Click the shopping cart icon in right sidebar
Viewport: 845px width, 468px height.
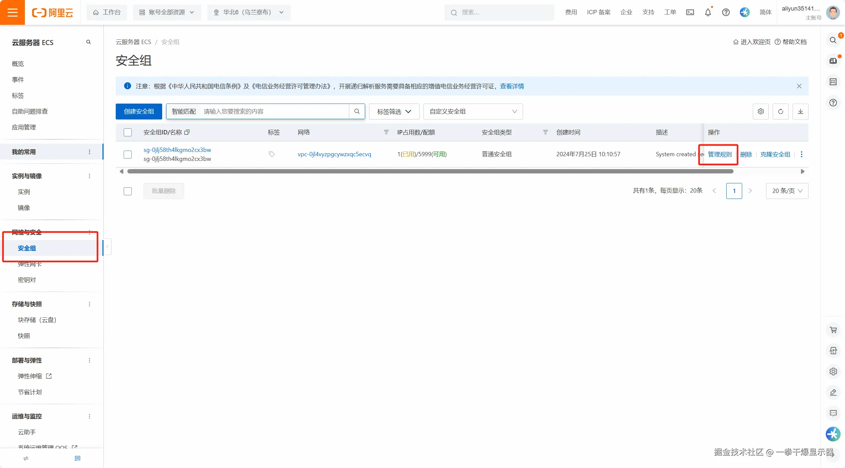pyautogui.click(x=833, y=330)
